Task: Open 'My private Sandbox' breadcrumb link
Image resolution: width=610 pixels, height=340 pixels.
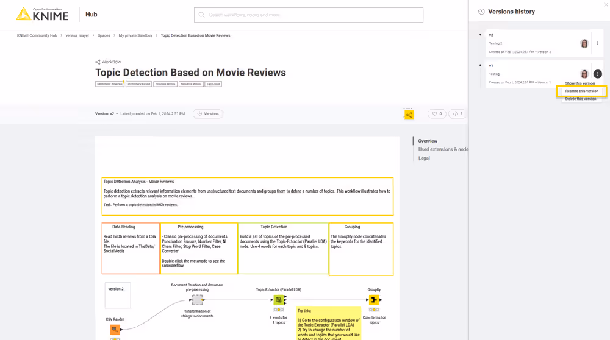Action: (135, 35)
